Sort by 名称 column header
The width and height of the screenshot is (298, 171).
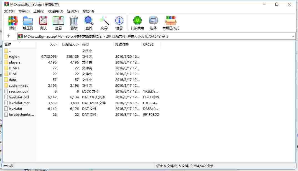(8, 44)
